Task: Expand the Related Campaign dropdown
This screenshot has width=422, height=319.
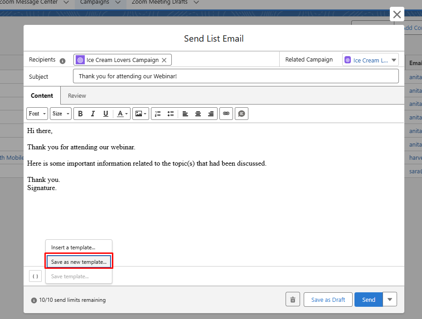Action: point(394,60)
